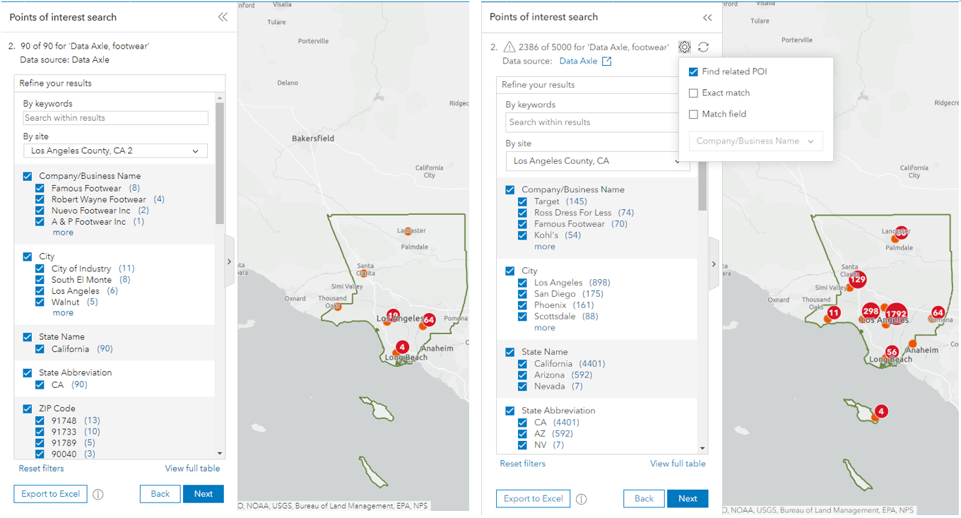
Task: Click the refresh results icon
Action: pyautogui.click(x=703, y=47)
